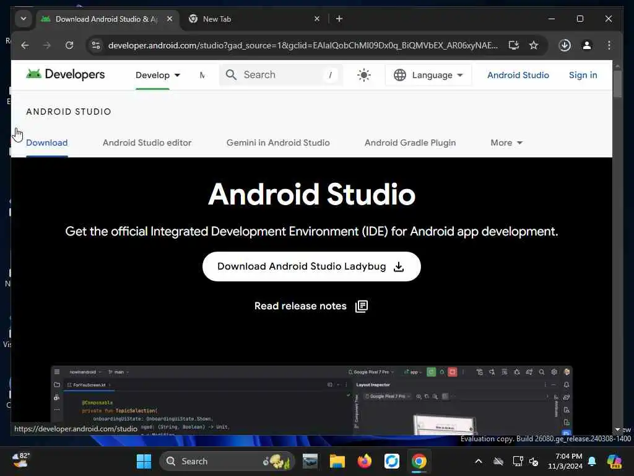
Task: Launch Firefox from the taskbar
Action: tap(364, 461)
